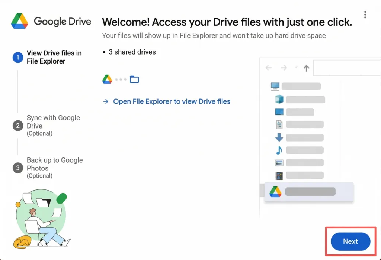Go to step 3 Back up to Google Photos
381x260 pixels.
point(54,164)
